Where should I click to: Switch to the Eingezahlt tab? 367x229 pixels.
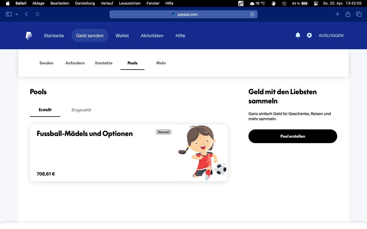pyautogui.click(x=81, y=110)
